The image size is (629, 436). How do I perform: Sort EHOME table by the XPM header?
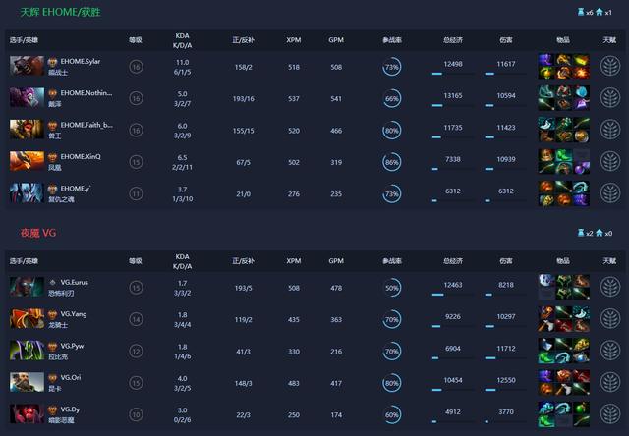click(x=294, y=40)
